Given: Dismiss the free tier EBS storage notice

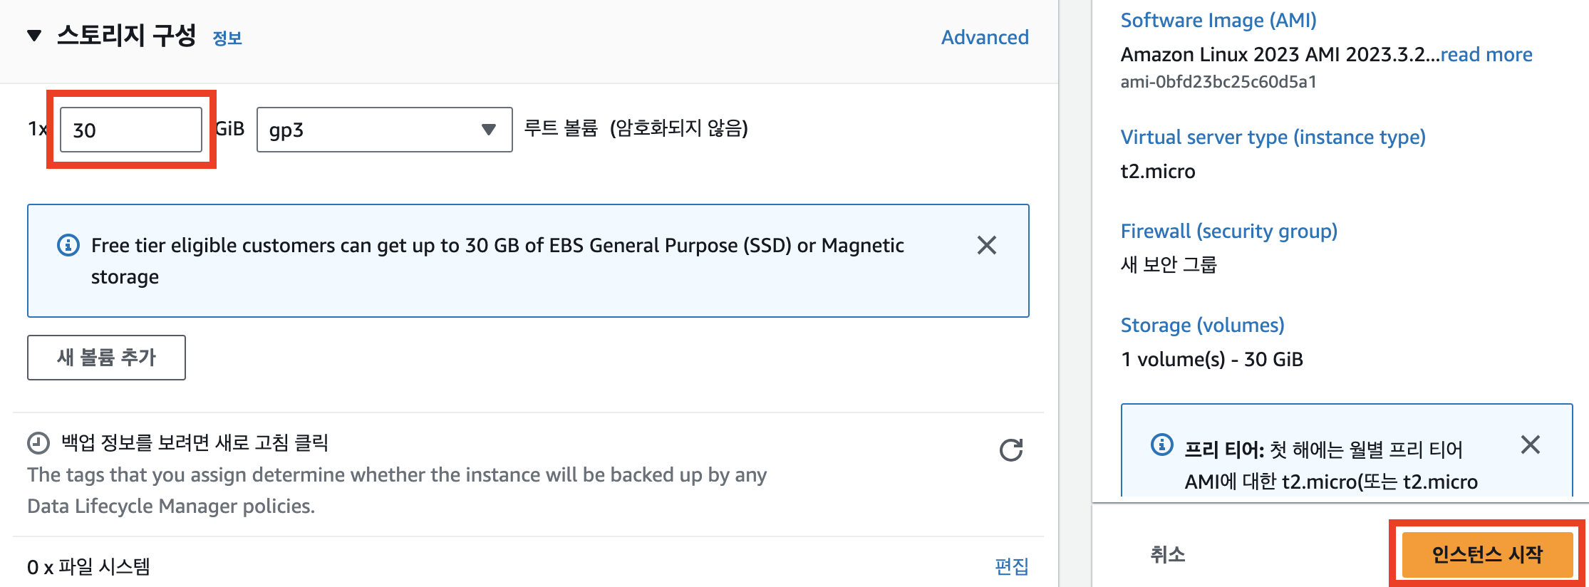Looking at the screenshot, I should 986,246.
